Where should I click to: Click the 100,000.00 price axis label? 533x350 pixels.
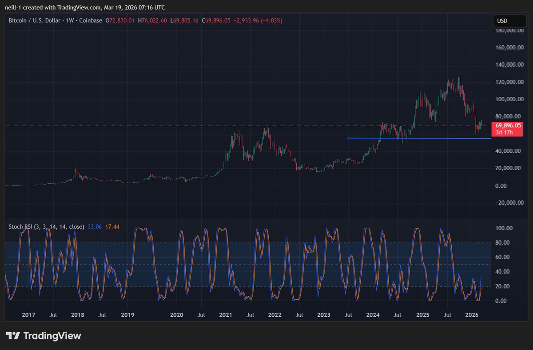pyautogui.click(x=509, y=99)
